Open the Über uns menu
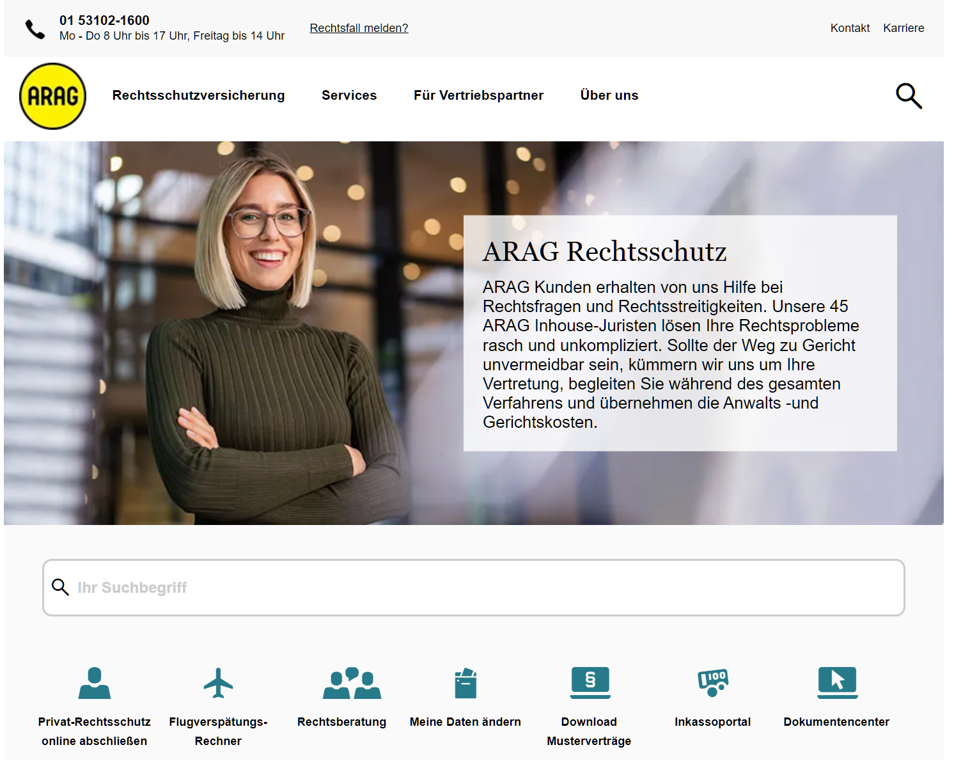The height and width of the screenshot is (768, 954). click(609, 95)
